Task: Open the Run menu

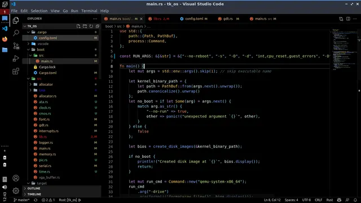Action: (74, 11)
